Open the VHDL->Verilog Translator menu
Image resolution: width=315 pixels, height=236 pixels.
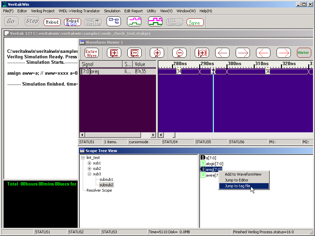coord(79,11)
